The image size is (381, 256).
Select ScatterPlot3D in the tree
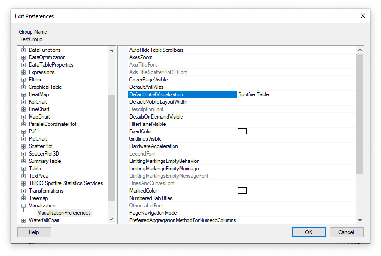coord(44,154)
